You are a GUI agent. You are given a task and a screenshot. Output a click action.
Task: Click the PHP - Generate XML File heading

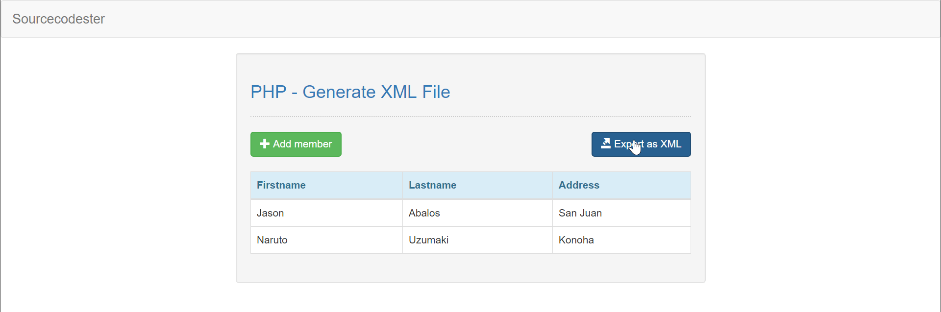click(350, 92)
